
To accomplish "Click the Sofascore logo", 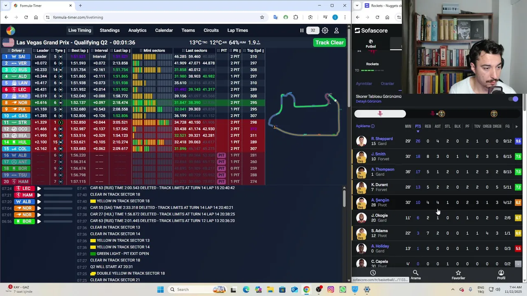I will click(x=371, y=30).
